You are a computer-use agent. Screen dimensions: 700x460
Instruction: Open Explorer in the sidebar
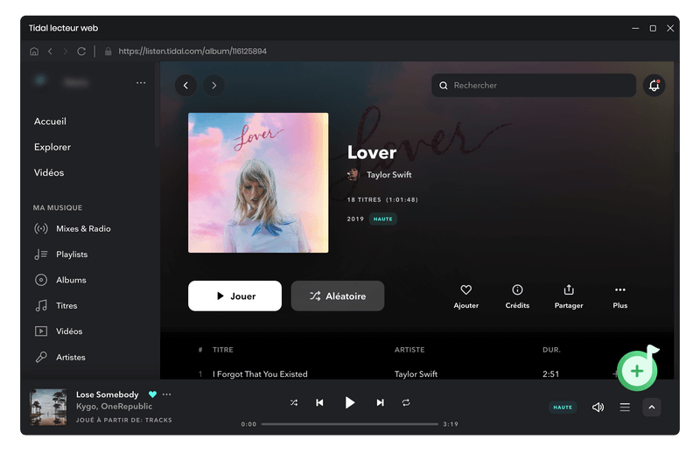[52, 147]
